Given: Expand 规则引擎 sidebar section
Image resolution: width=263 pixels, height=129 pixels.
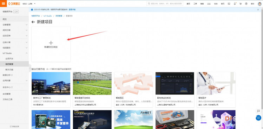Looking at the screenshot, I should [14, 30].
